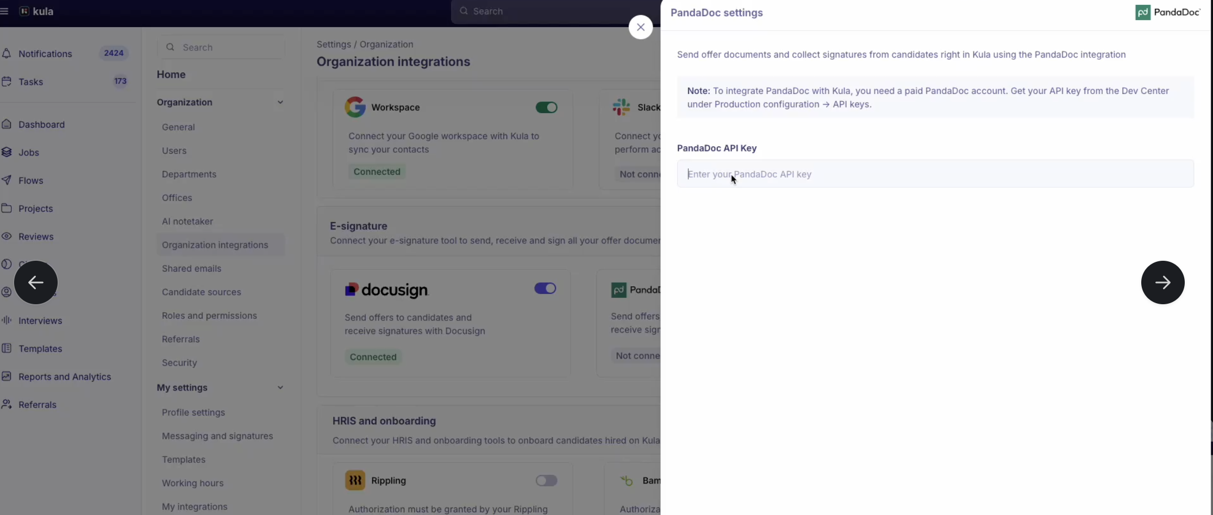Click the Referrals people icon
This screenshot has height=515, width=1213.
(x=7, y=404)
